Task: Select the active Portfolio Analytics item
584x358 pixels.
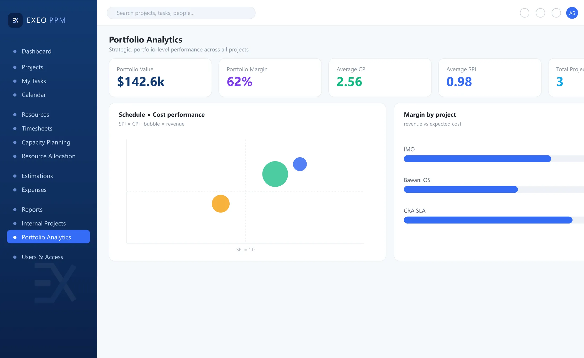Action: pyautogui.click(x=48, y=237)
